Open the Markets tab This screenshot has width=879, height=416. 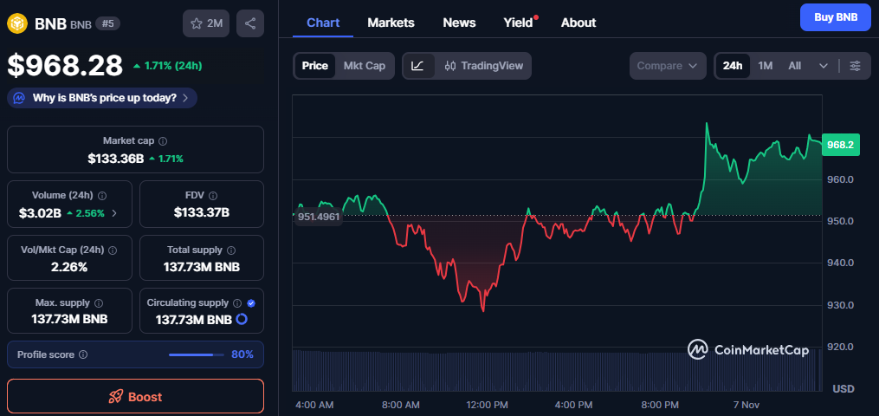pos(391,23)
